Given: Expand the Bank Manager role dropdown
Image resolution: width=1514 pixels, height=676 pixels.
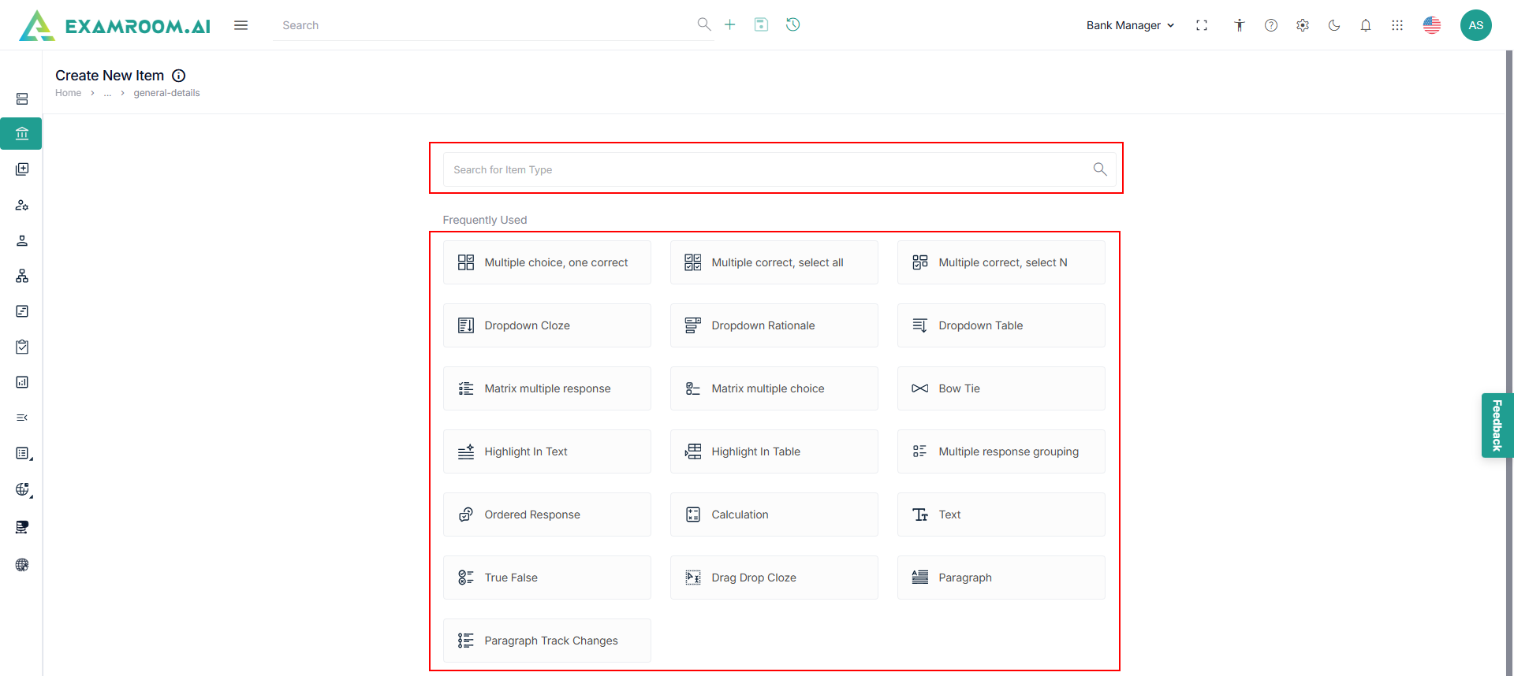Looking at the screenshot, I should click(x=1130, y=25).
